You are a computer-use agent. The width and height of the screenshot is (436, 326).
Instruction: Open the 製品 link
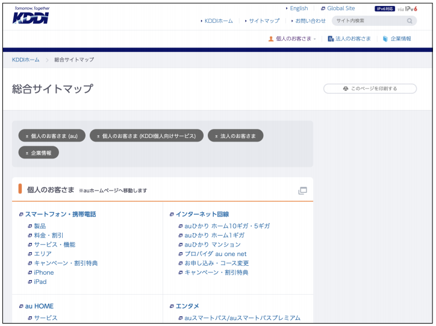pyautogui.click(x=40, y=226)
